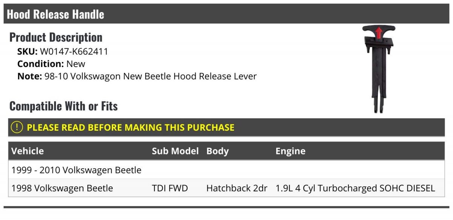Image resolution: width=453 pixels, height=220 pixels.
Task: Select the Vehicle column header
Action: (28, 151)
